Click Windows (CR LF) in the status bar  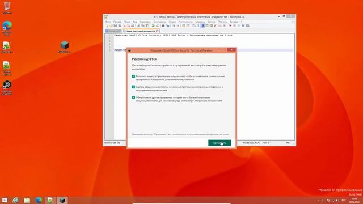(x=251, y=143)
